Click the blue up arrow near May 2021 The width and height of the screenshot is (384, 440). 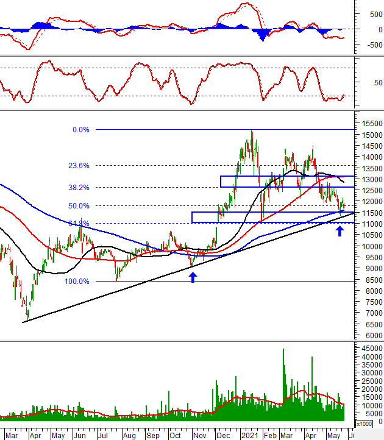(340, 231)
